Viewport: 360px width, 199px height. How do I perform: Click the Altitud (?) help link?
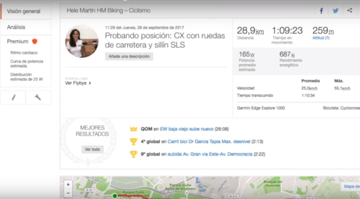(321, 38)
